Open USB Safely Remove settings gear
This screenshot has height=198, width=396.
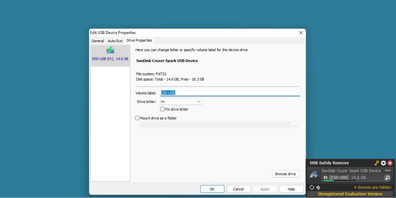coord(383,163)
